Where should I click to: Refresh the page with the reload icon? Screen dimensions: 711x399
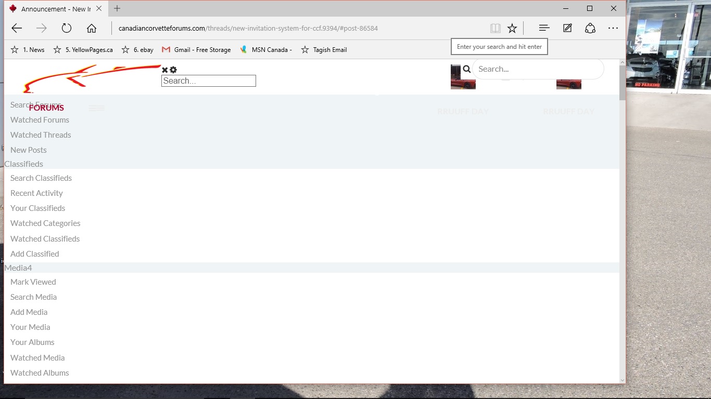point(67,28)
